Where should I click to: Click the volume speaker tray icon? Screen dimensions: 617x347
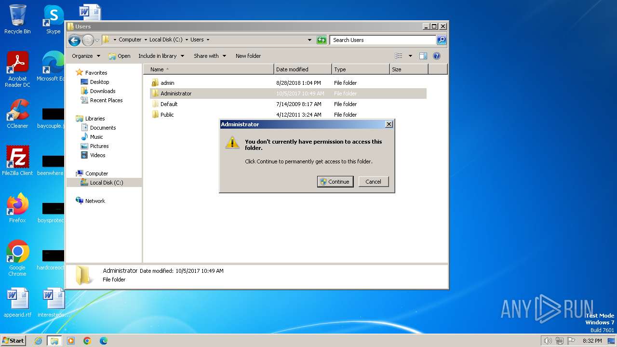tap(548, 341)
